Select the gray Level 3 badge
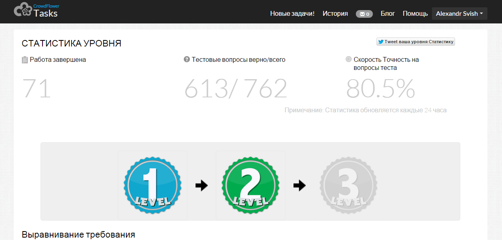502x240 pixels. click(349, 185)
